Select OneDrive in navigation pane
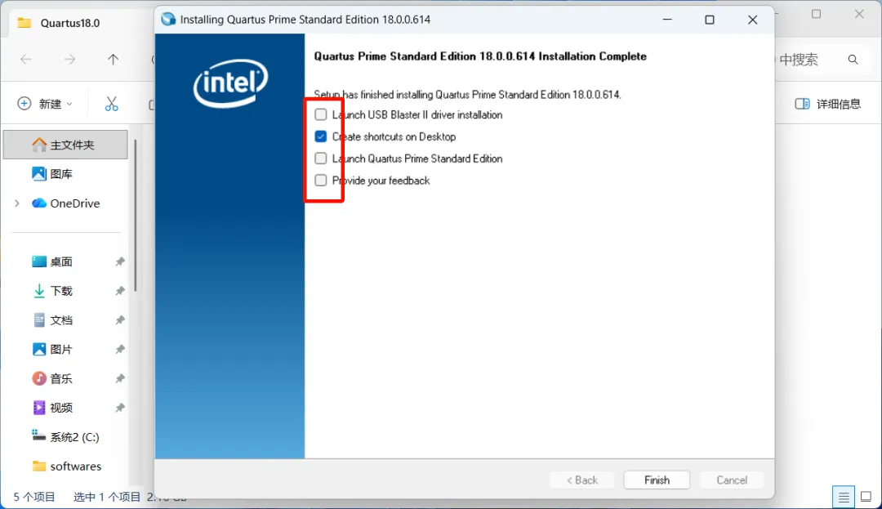 click(x=66, y=203)
